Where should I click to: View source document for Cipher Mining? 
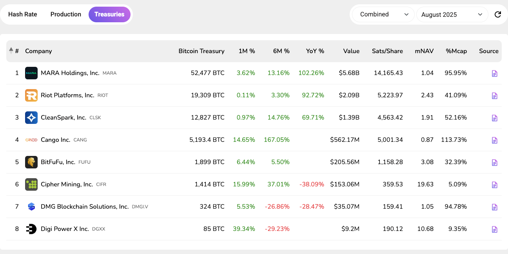point(494,185)
